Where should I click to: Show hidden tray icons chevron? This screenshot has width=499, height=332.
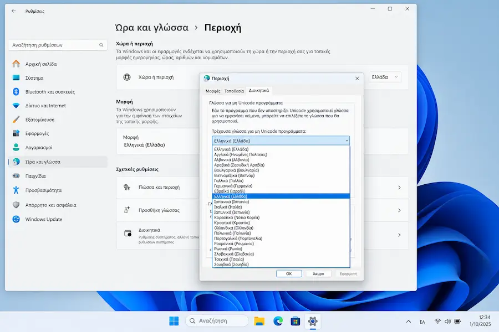coord(408,321)
